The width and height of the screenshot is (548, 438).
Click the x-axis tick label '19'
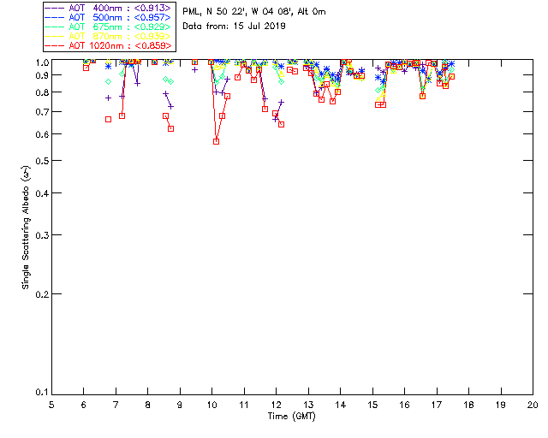[501, 405]
